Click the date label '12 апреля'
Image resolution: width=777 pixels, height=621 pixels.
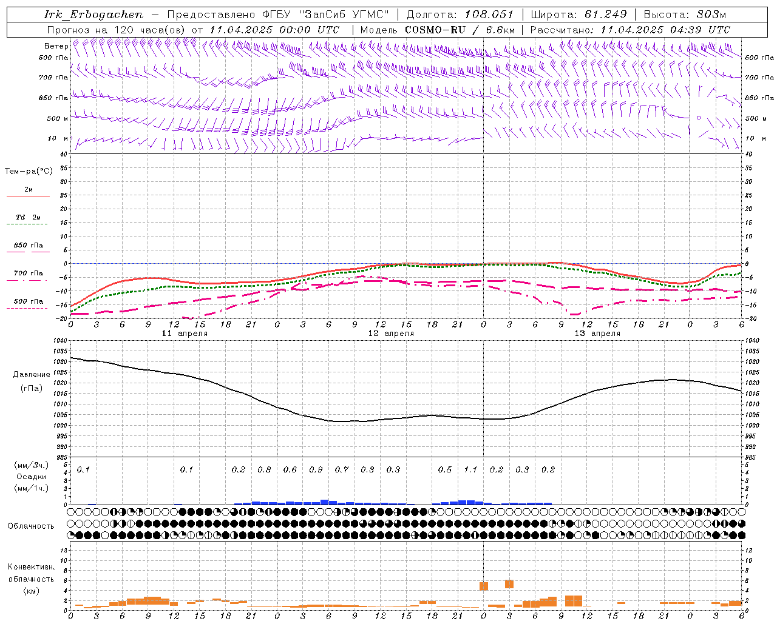[x=391, y=334]
